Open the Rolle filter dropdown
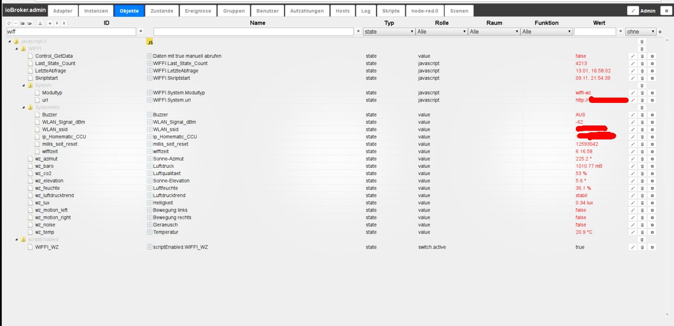Image resolution: width=674 pixels, height=326 pixels. click(x=442, y=32)
